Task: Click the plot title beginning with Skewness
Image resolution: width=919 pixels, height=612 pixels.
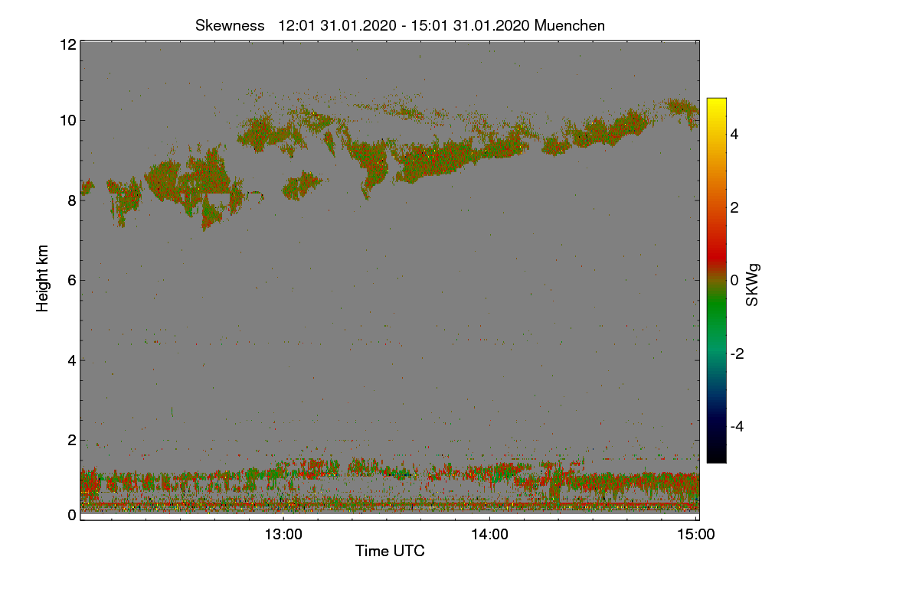Action: click(x=400, y=25)
